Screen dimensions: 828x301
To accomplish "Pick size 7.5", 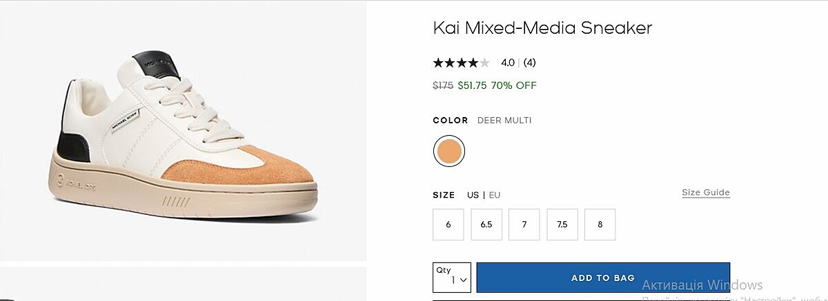I will point(562,225).
